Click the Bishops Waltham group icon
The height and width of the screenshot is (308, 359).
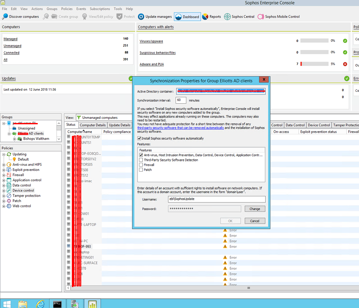[20, 139]
